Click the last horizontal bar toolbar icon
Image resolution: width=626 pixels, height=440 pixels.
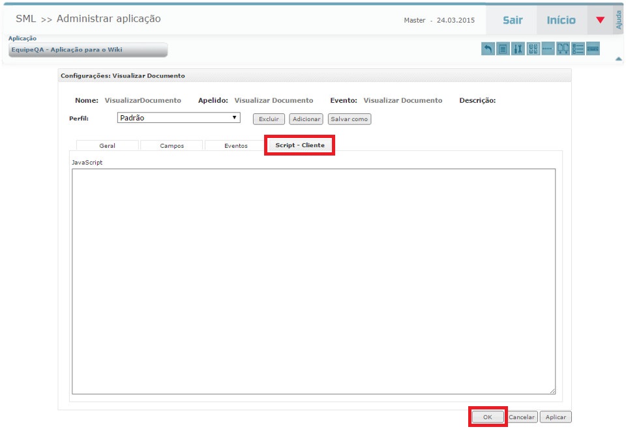593,49
